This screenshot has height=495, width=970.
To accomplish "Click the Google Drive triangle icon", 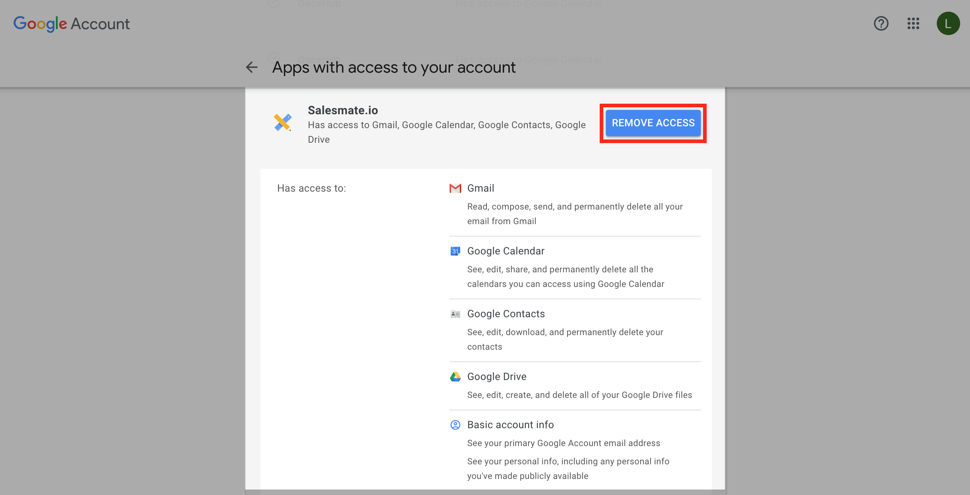I will tap(455, 376).
